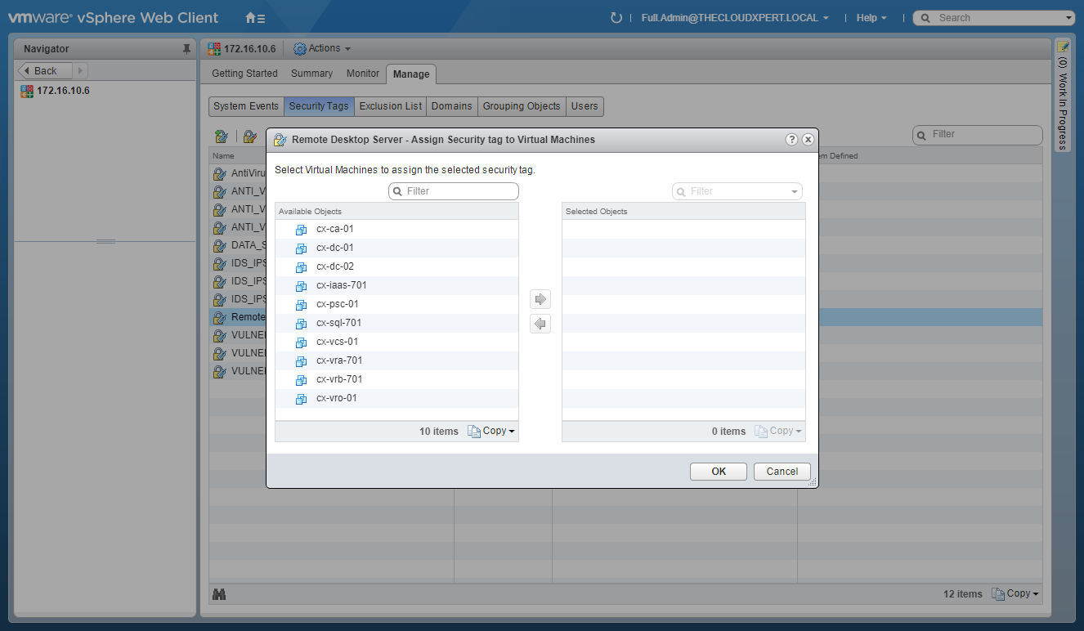Click the Cancel button
Screen dimensions: 1084x631
(782, 472)
